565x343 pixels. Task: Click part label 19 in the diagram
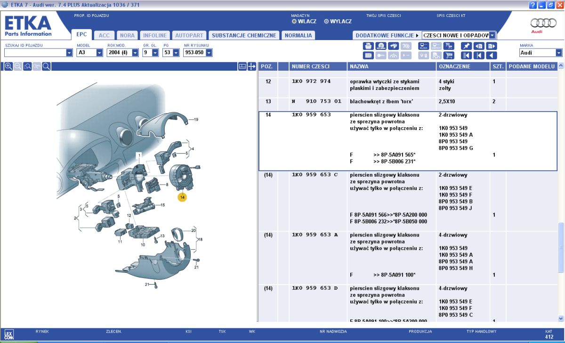[196, 119]
